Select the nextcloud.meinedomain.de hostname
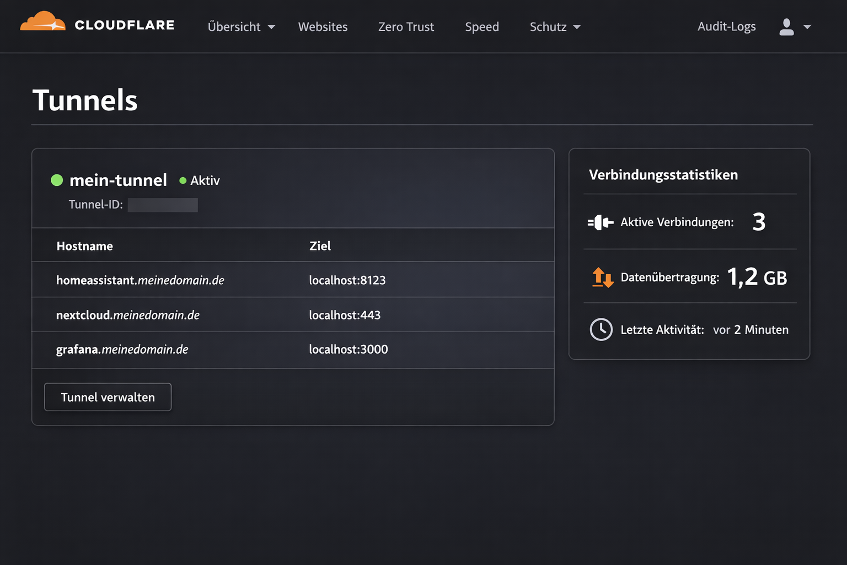Image resolution: width=847 pixels, height=565 pixels. (x=127, y=315)
